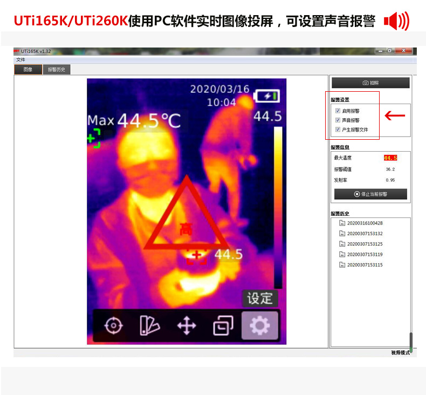426x395 pixels.
Task: Switch to the 报警历史 tab
Action: (x=57, y=70)
